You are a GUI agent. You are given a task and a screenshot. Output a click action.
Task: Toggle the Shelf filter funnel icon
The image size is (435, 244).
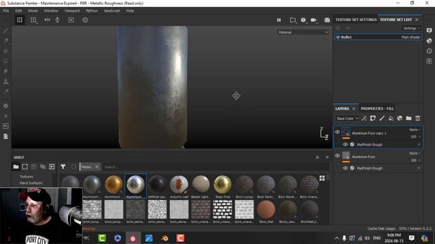tap(63, 167)
